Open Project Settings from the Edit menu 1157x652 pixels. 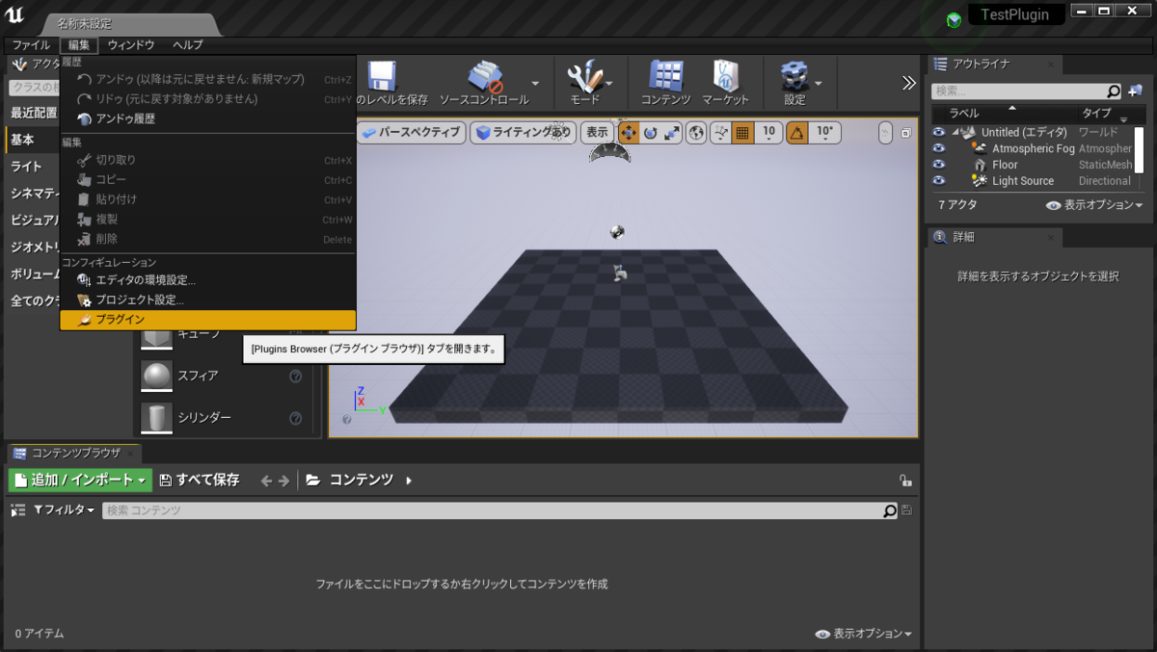[x=208, y=300]
